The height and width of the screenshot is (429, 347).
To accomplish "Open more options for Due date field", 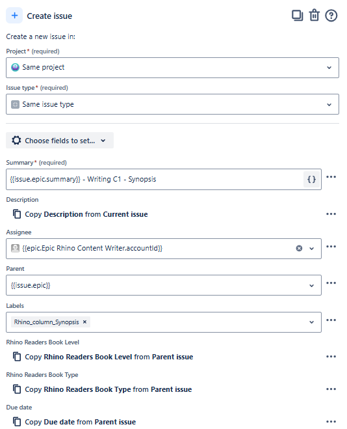I will coord(331,422).
